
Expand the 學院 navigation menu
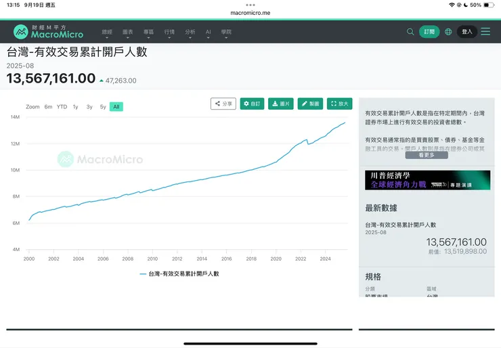click(x=226, y=33)
